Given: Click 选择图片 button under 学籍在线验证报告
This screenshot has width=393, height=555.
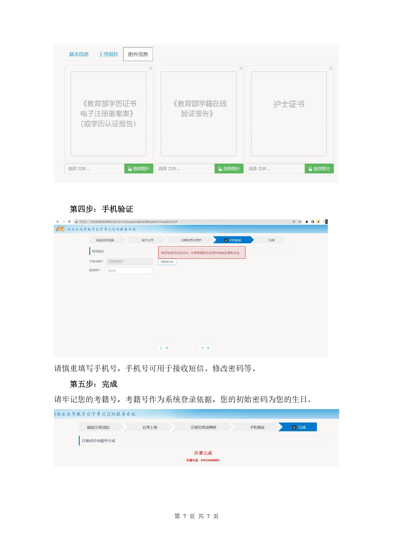Looking at the screenshot, I should (229, 169).
